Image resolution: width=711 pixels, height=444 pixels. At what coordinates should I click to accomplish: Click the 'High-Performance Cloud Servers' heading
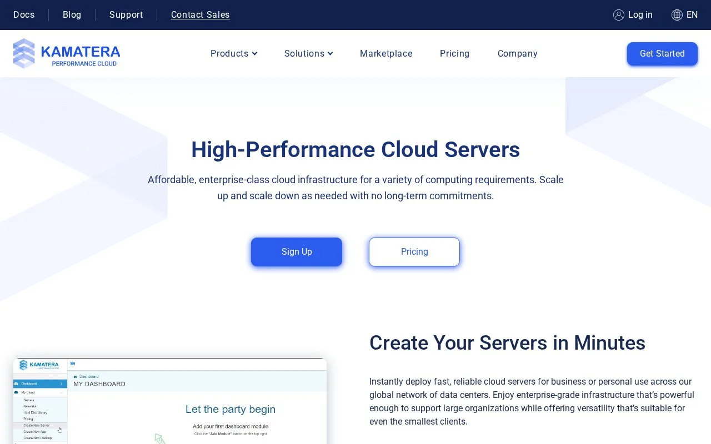pos(355,150)
